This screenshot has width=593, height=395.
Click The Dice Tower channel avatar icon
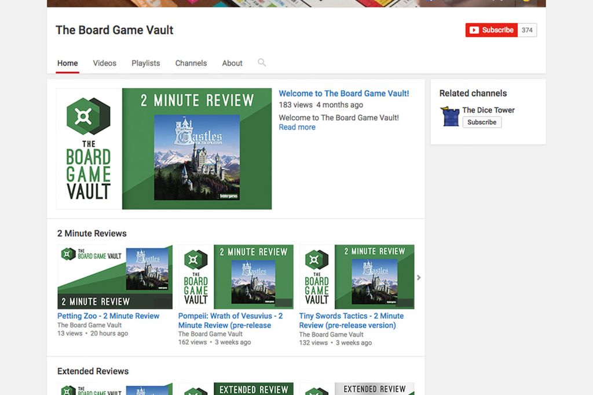449,116
